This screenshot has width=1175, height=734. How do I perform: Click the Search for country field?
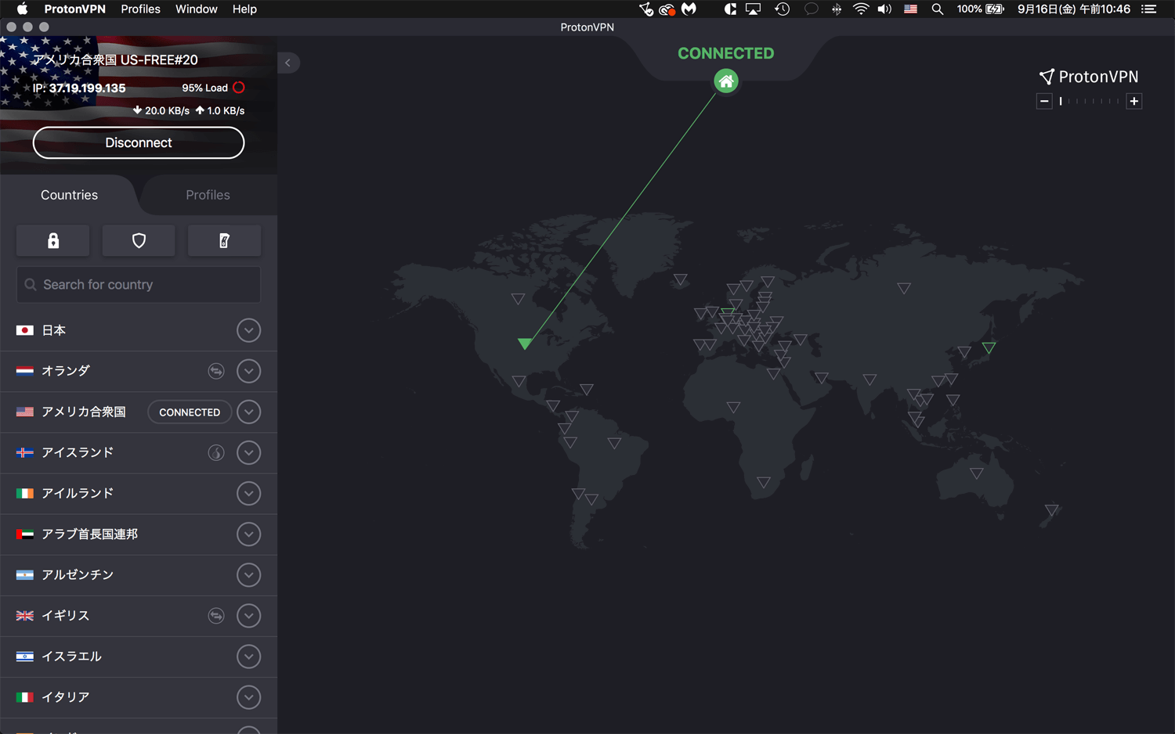[139, 285]
